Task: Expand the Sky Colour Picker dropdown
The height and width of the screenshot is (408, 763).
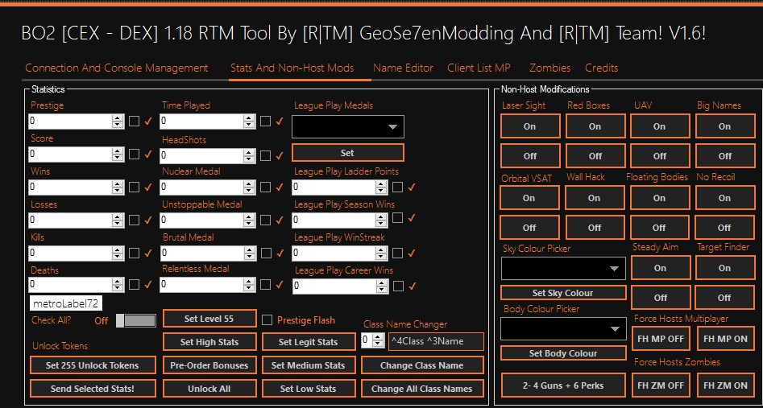Action: (x=563, y=269)
